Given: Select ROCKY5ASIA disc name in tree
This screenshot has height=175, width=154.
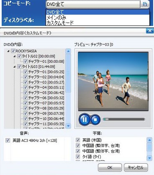Looking at the screenshot, I should pos(26,51).
